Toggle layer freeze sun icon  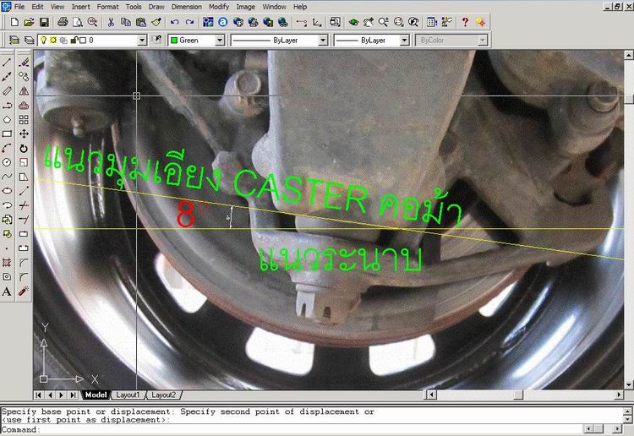pyautogui.click(x=54, y=40)
